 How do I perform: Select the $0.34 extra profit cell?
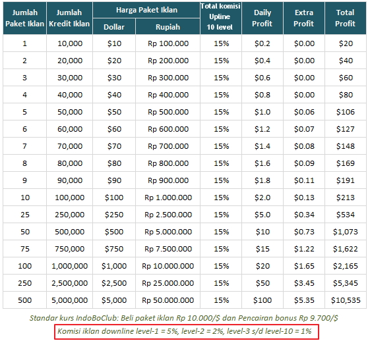[x=304, y=215]
